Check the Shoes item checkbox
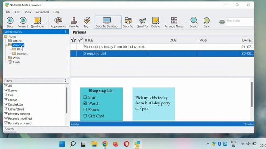 click(x=85, y=109)
